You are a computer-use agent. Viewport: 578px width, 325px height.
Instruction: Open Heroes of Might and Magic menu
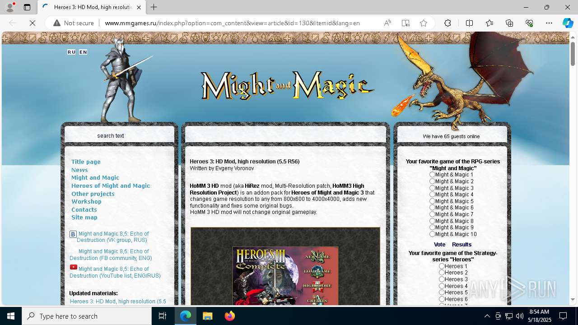click(x=111, y=186)
